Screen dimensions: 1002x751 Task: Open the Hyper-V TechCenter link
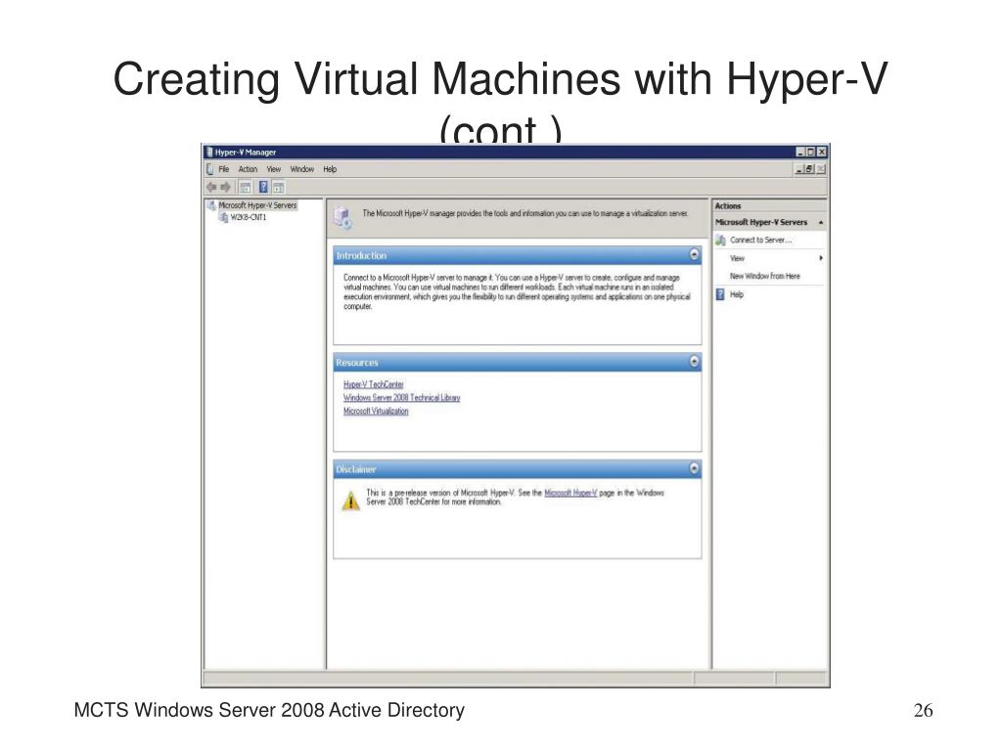pyautogui.click(x=373, y=384)
